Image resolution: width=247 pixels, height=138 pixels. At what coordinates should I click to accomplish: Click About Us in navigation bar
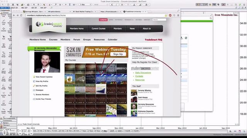(x=147, y=29)
